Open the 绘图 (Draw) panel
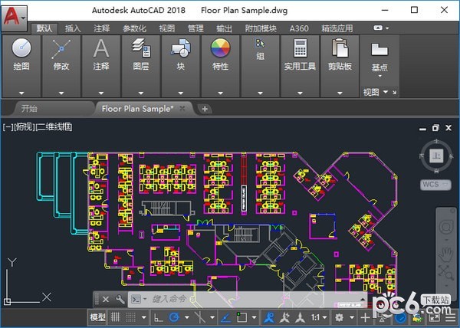The height and width of the screenshot is (328, 460). click(21, 55)
